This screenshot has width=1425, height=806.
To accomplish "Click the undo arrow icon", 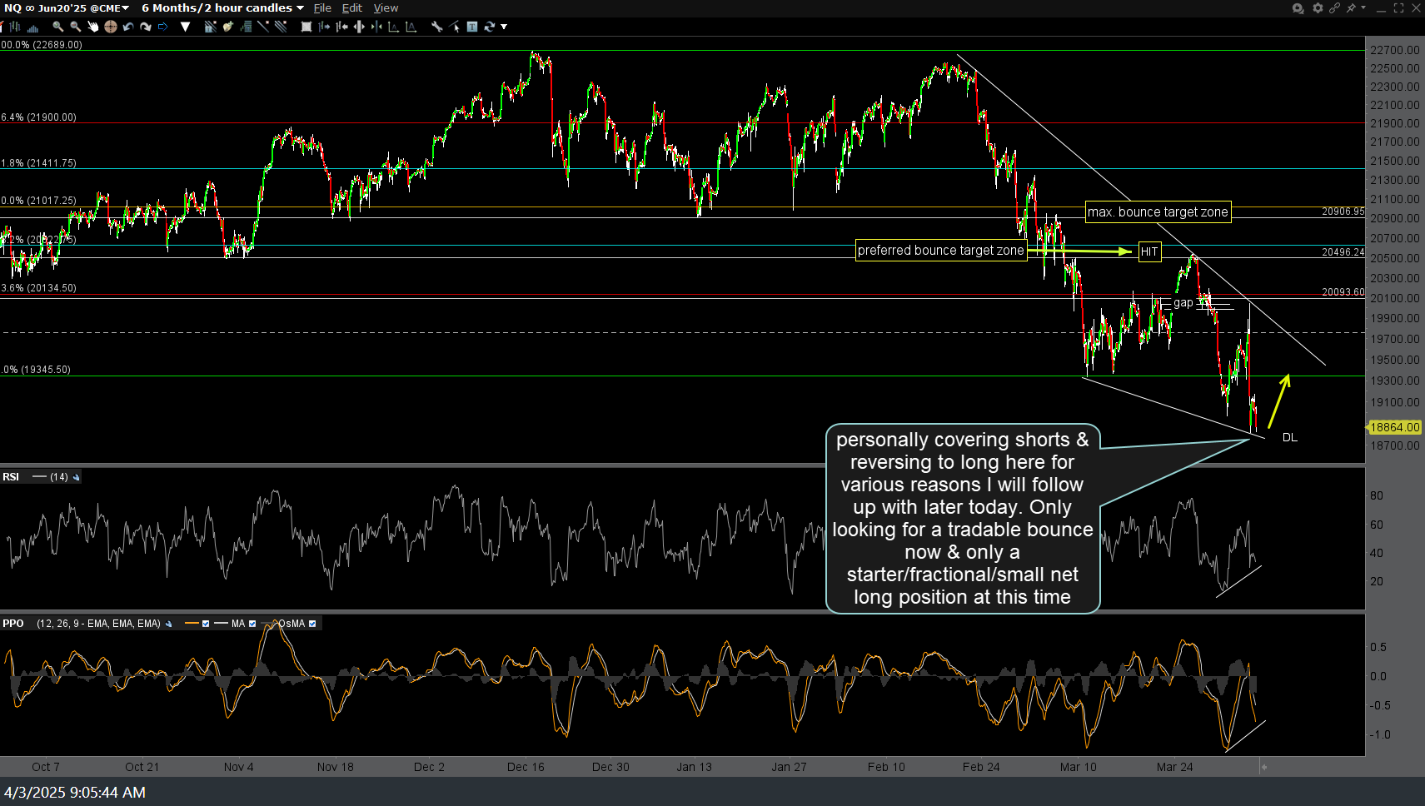I will point(127,27).
